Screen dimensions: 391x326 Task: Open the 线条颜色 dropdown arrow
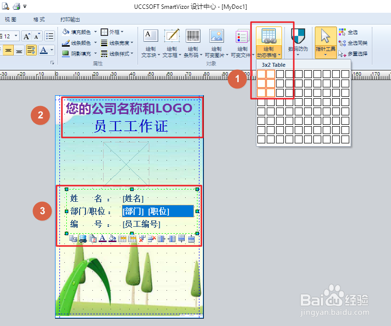95,43
